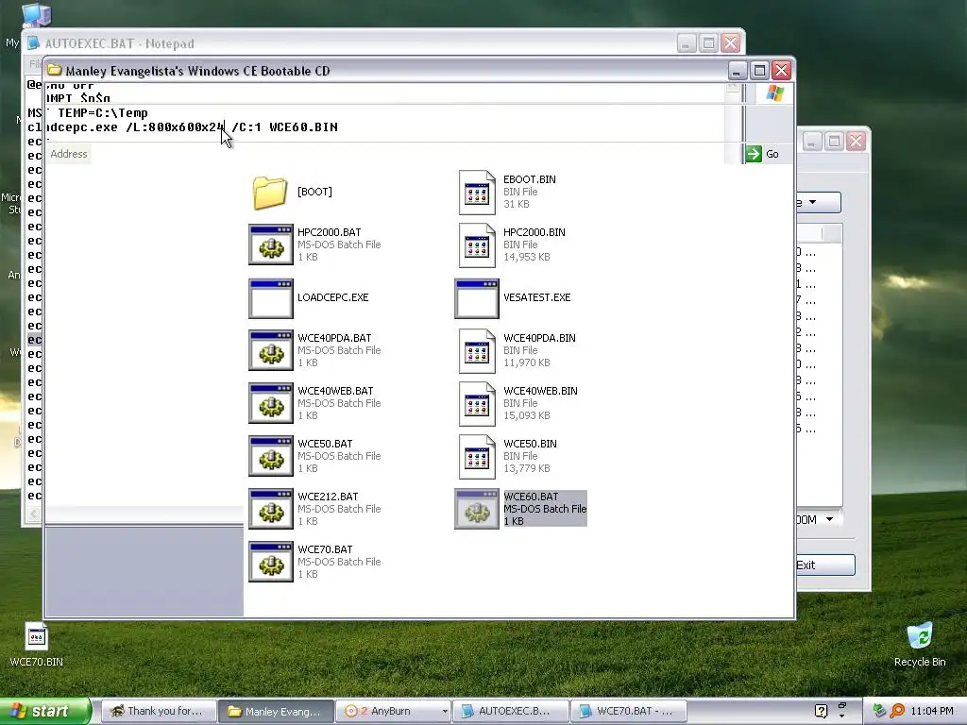Viewport: 967px width, 725px height.
Task: Select the HPC2000.BAT batch file icon
Action: tap(270, 244)
